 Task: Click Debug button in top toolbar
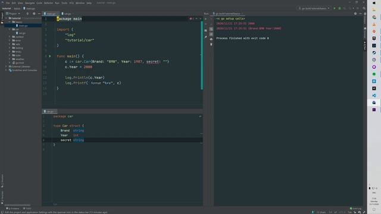339,8
